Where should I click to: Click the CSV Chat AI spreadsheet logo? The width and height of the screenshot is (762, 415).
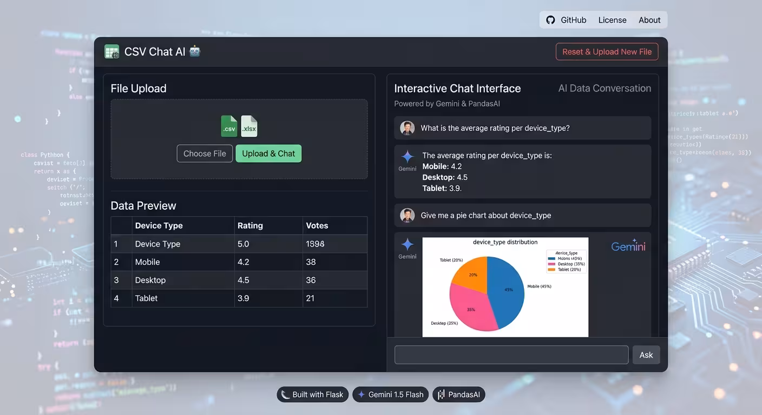click(112, 52)
